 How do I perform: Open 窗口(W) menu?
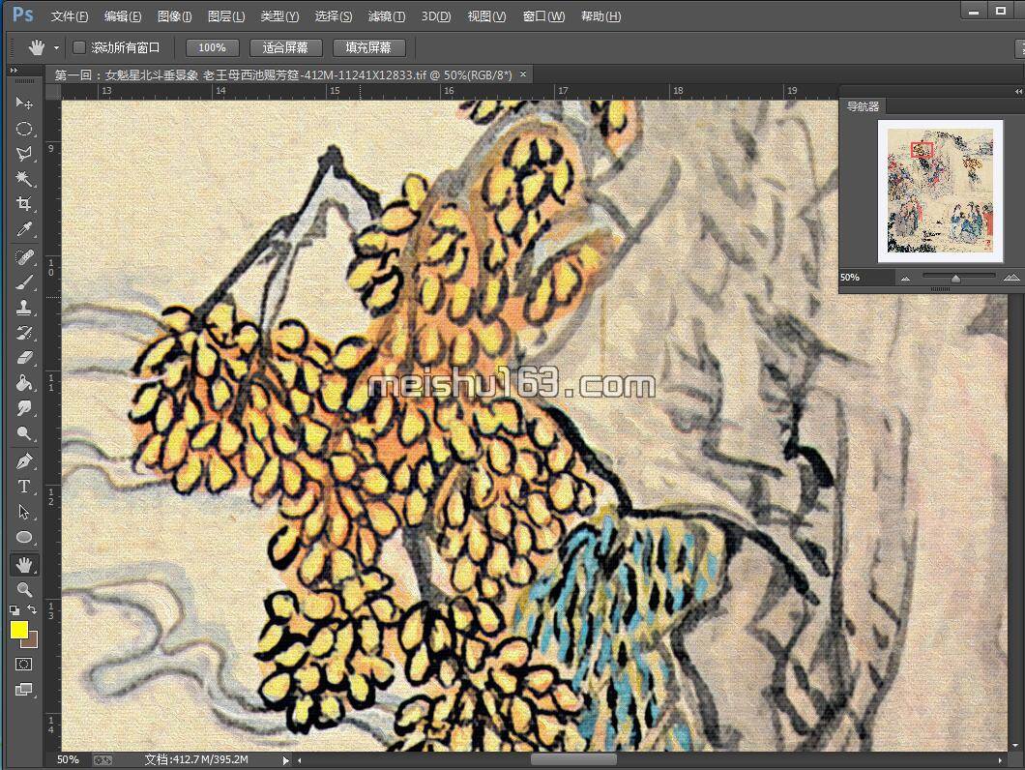[x=543, y=15]
